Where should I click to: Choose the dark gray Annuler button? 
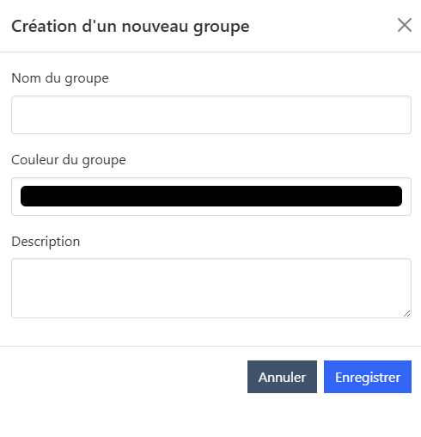(282, 377)
